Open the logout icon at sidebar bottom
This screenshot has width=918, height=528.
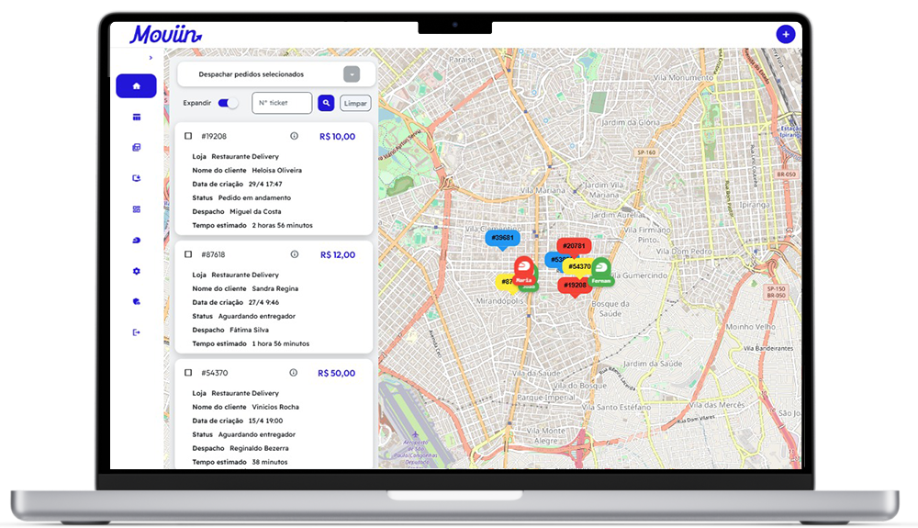136,332
